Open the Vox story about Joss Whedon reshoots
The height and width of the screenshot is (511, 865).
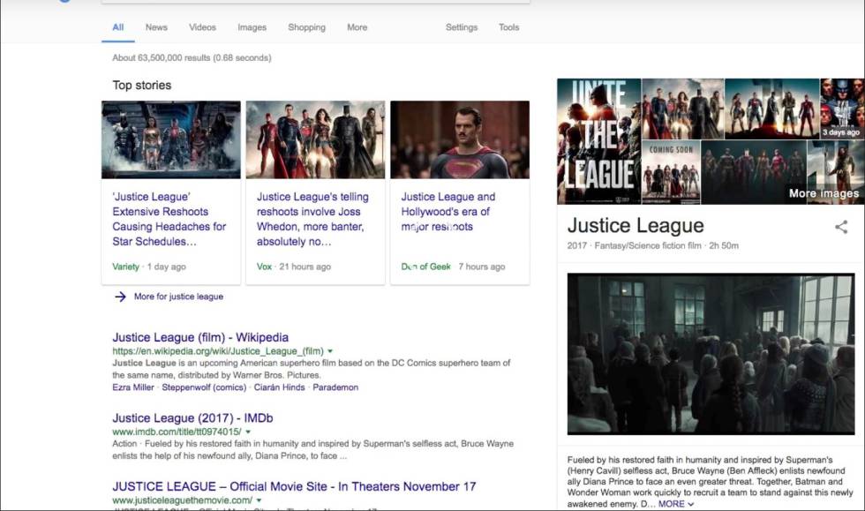(x=312, y=219)
